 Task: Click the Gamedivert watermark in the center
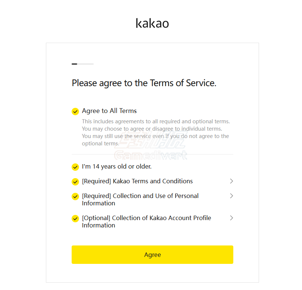151,152
